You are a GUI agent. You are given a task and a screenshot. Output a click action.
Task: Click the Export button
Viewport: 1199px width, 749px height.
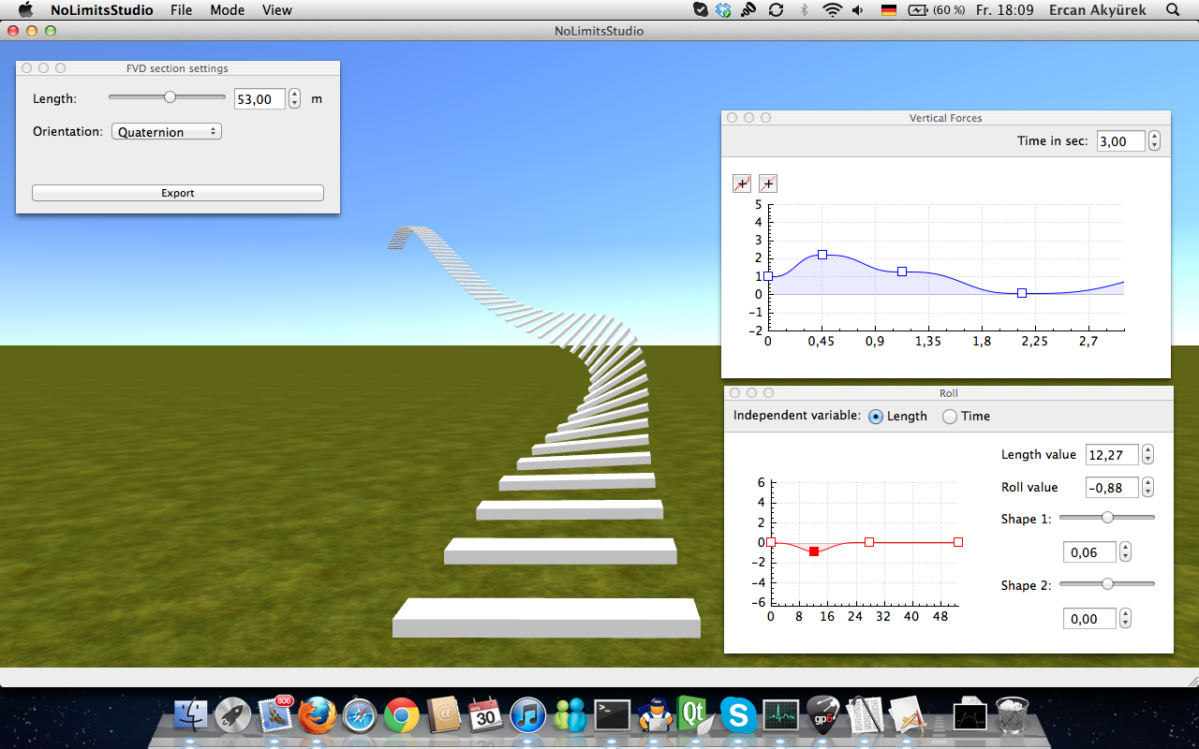point(178,193)
